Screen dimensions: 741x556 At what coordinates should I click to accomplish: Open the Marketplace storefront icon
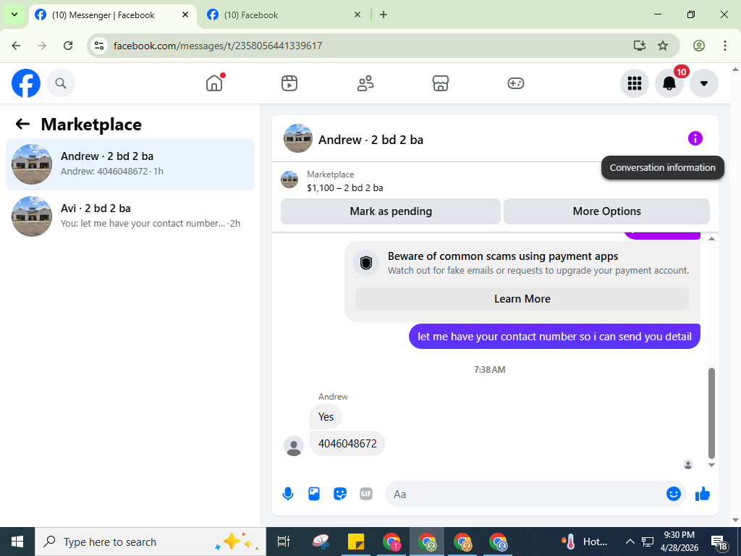tap(441, 83)
